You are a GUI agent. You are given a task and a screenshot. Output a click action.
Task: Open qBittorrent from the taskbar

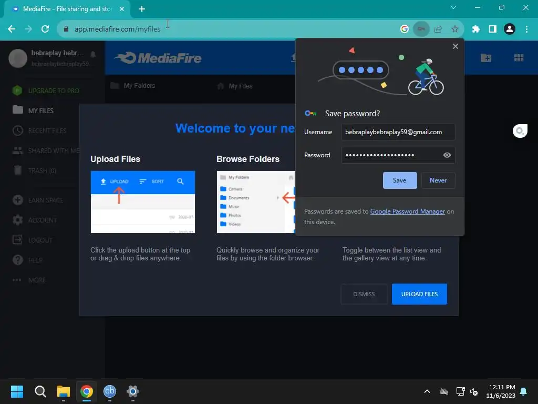pyautogui.click(x=109, y=391)
